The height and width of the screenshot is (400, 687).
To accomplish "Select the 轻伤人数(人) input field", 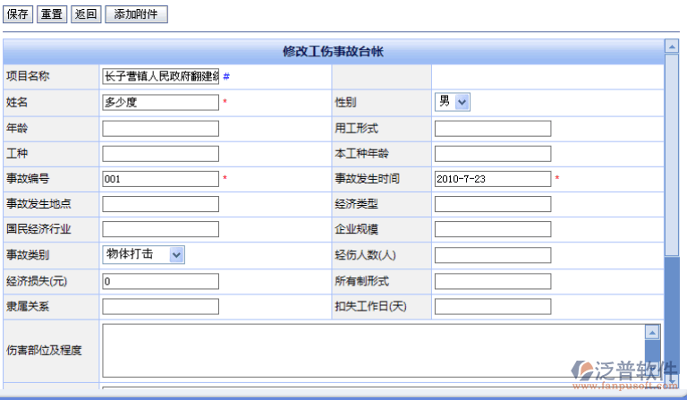I will tap(493, 255).
